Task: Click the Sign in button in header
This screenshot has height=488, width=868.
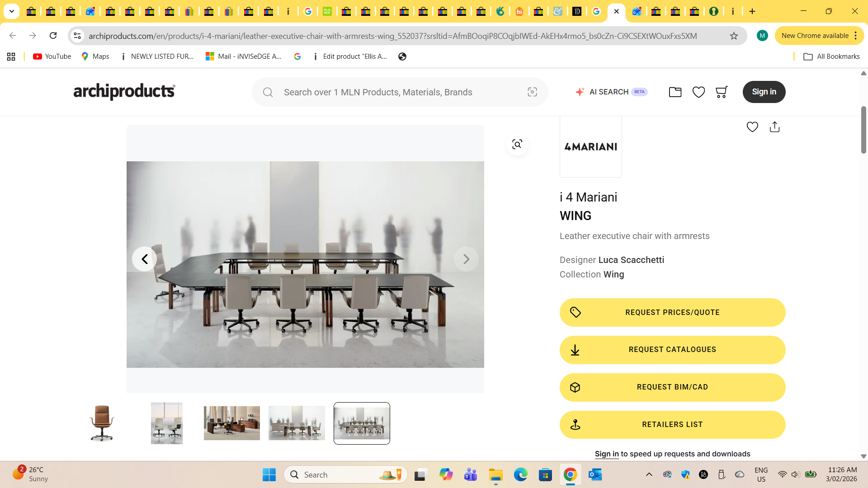Action: (764, 92)
